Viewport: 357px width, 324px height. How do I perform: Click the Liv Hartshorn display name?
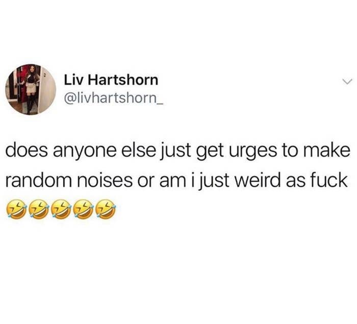pos(111,80)
